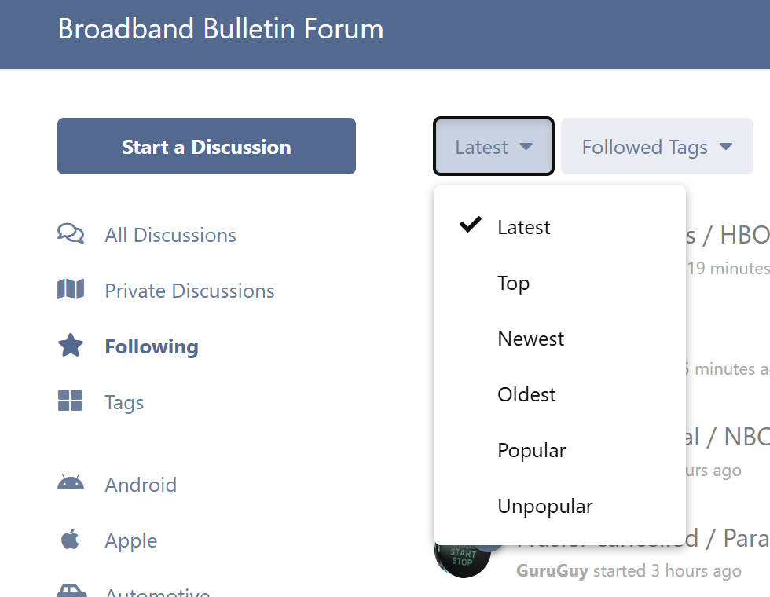The height and width of the screenshot is (597, 770).
Task: Click the Apple logo icon
Action: pos(70,539)
